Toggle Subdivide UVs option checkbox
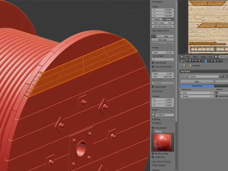The image size is (228, 171). (x=217, y=93)
